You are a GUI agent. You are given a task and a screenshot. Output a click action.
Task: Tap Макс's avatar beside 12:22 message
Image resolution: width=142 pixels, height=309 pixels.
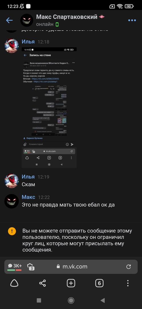(x=12, y=201)
